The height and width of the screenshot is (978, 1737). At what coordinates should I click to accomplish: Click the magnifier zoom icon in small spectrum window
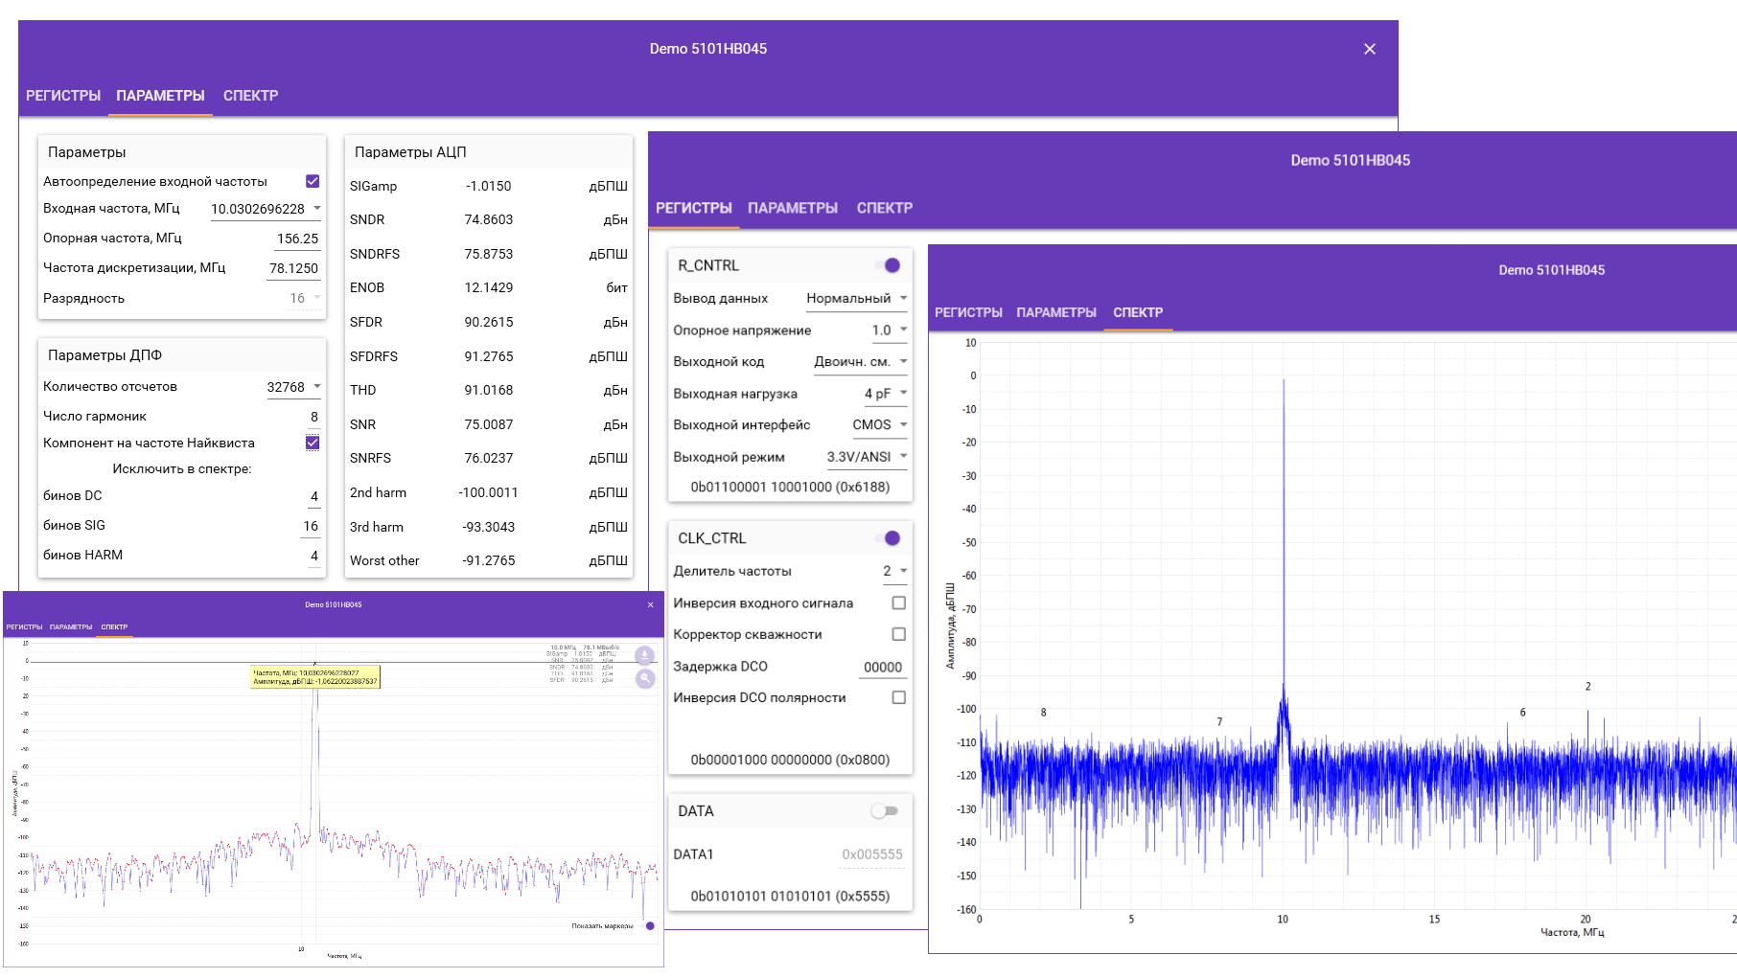645,678
